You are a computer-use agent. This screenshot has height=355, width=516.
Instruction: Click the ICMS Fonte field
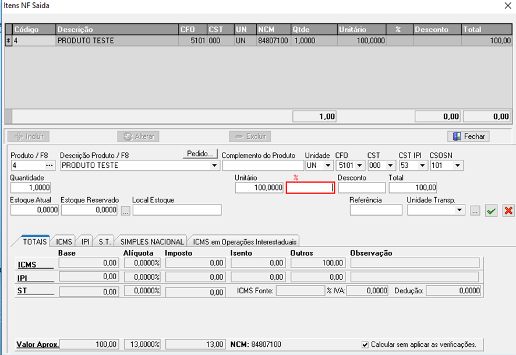tap(300, 291)
